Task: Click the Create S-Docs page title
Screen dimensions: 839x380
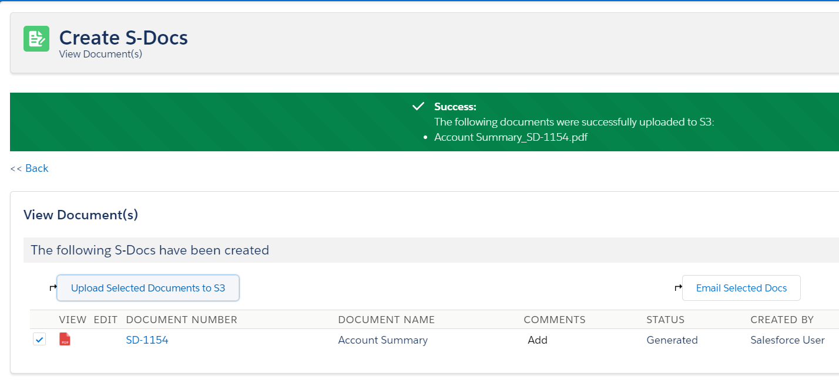Action: click(123, 38)
